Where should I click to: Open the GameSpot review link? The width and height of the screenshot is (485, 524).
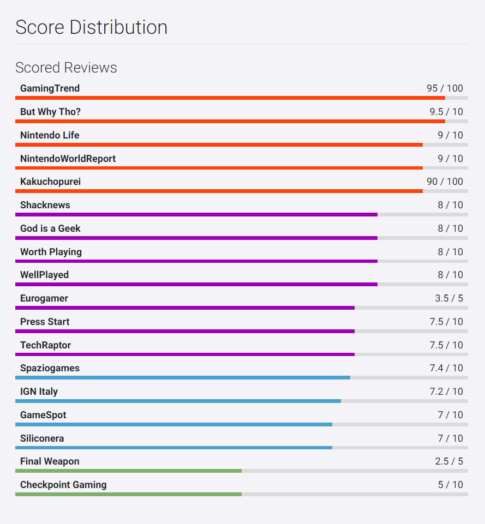point(43,415)
